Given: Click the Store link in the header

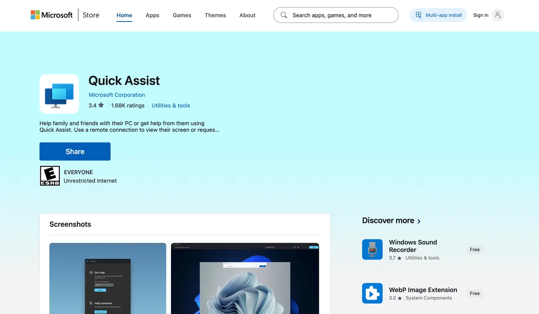Looking at the screenshot, I should (91, 15).
